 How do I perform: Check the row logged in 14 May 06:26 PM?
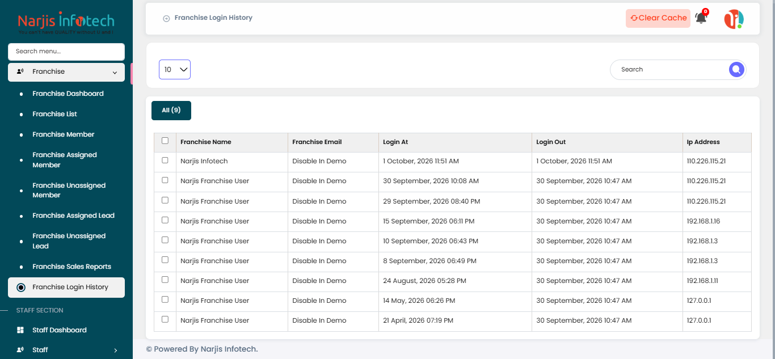click(165, 299)
